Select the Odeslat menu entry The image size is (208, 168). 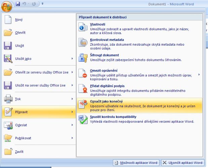tap(21, 125)
